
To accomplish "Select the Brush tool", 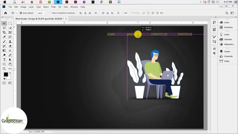I will 4,41.
